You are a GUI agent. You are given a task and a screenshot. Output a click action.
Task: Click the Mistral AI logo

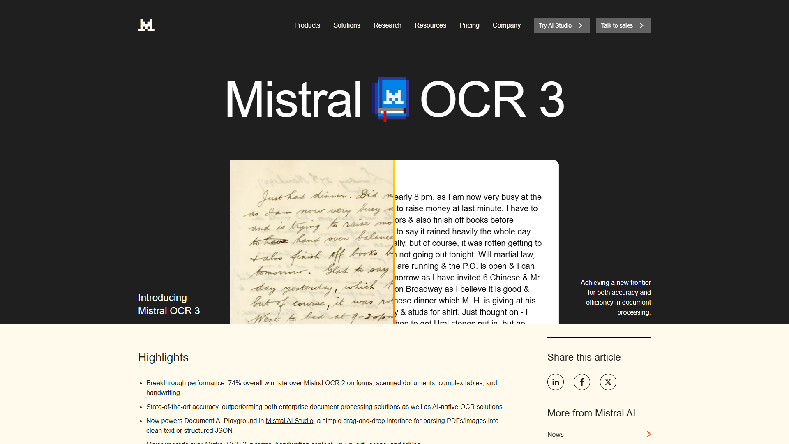pyautogui.click(x=146, y=25)
